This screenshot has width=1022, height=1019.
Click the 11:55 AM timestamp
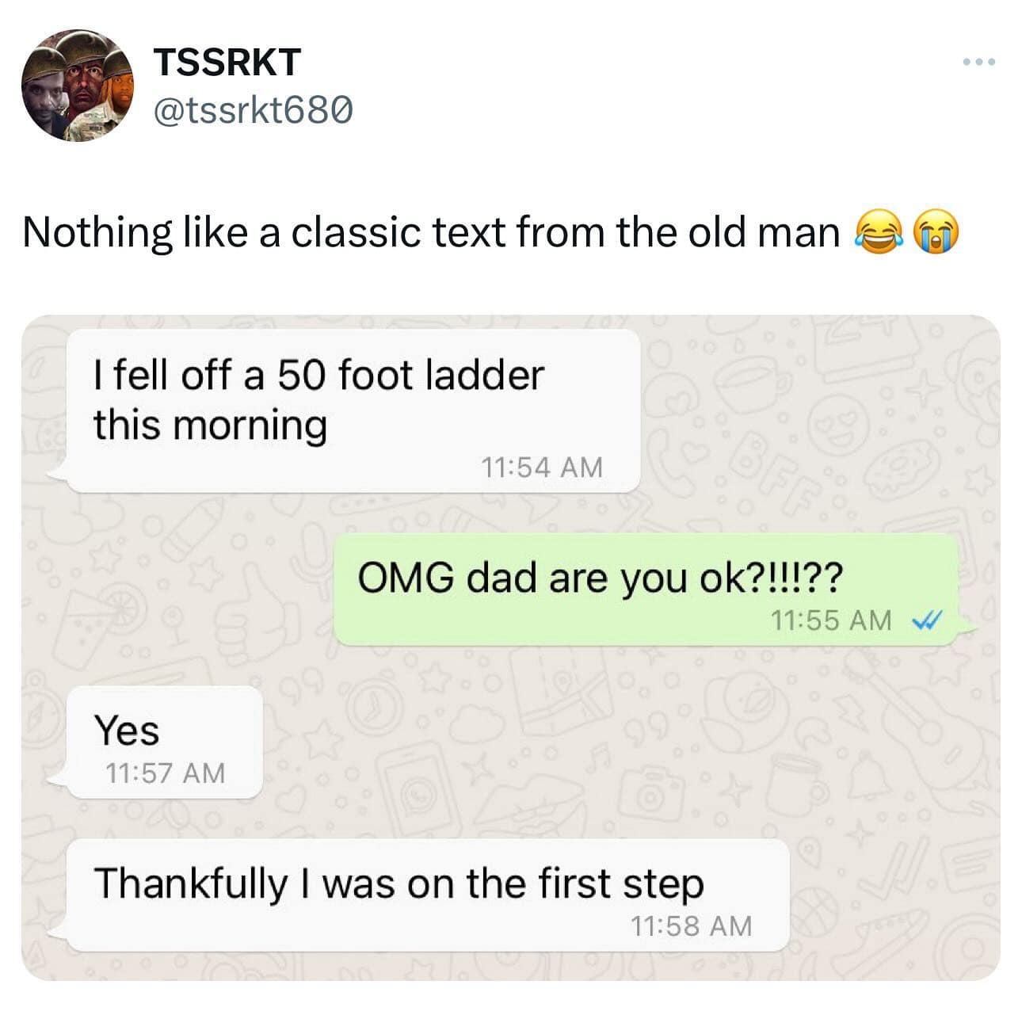click(831, 620)
